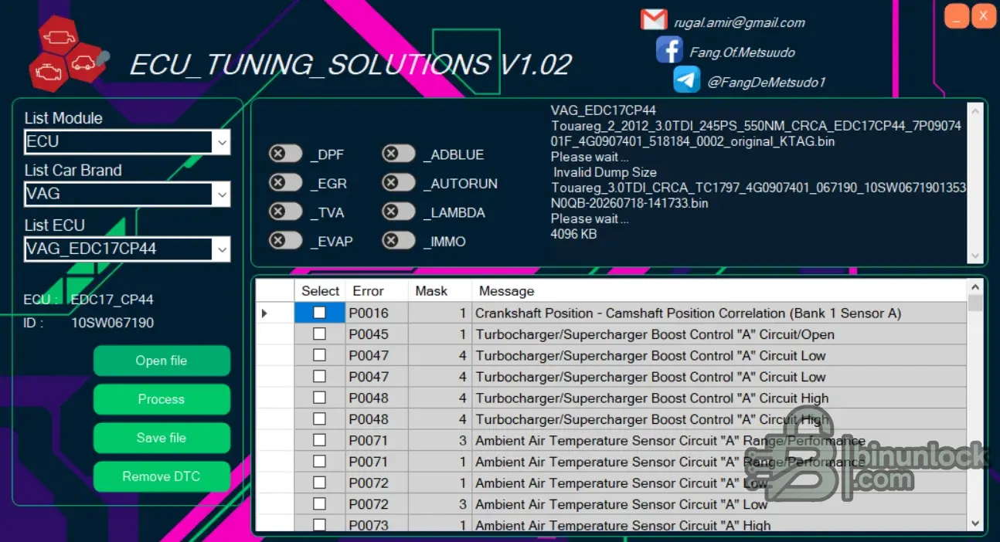The image size is (1000, 542).
Task: Close the ECU Tuning Solutions window
Action: pyautogui.click(x=983, y=15)
